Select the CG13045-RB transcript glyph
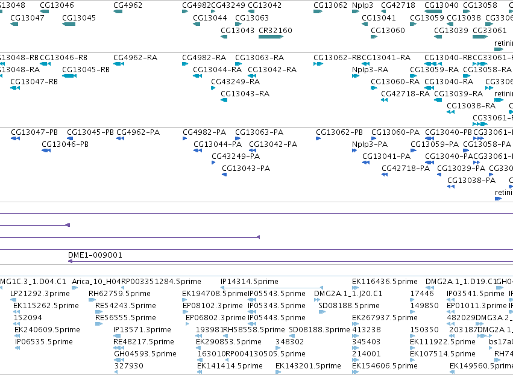This screenshot has height=375, width=513. click(69, 76)
